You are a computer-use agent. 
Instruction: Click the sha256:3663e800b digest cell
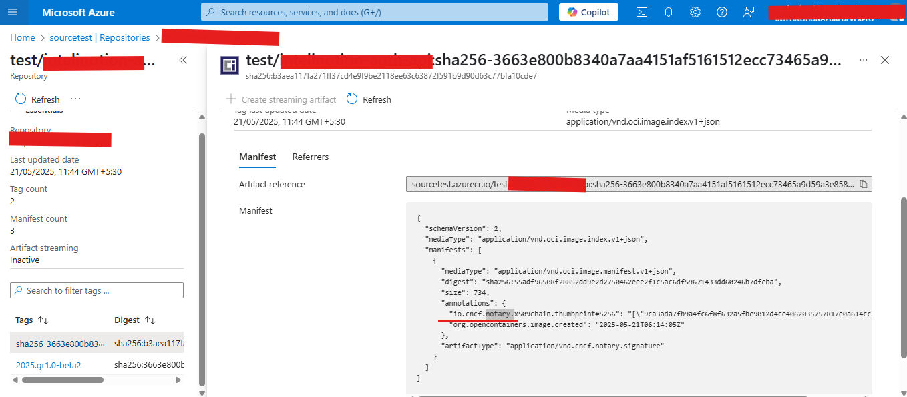point(148,364)
